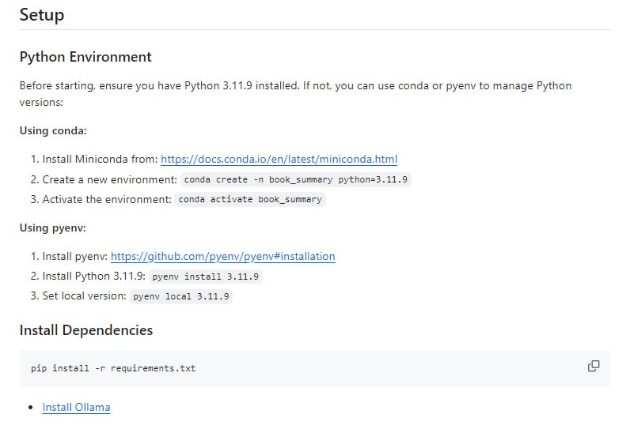Click the 'Using pyenv:' bold label
Image resolution: width=630 pixels, height=429 pixels.
(53, 228)
